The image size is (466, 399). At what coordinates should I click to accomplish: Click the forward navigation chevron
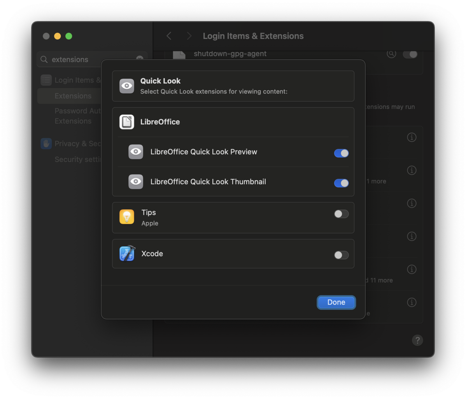pos(189,35)
